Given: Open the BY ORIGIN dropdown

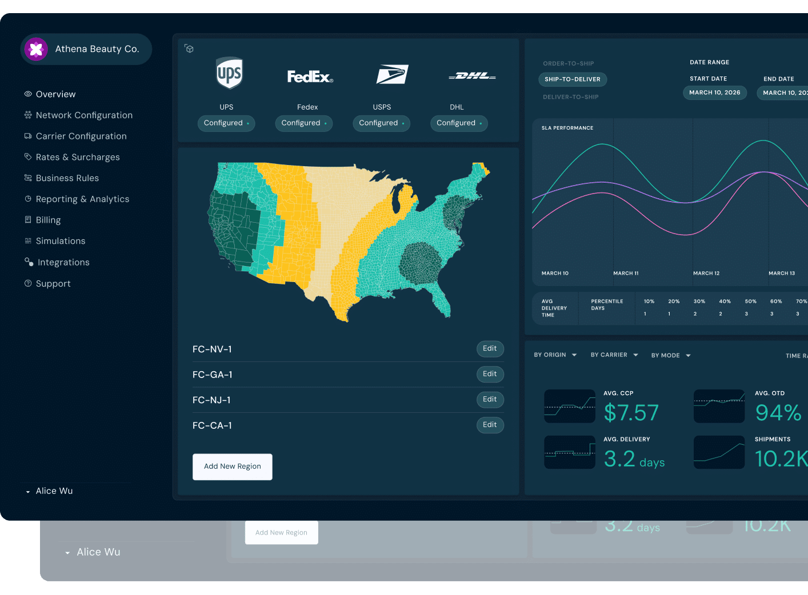Looking at the screenshot, I should [554, 355].
